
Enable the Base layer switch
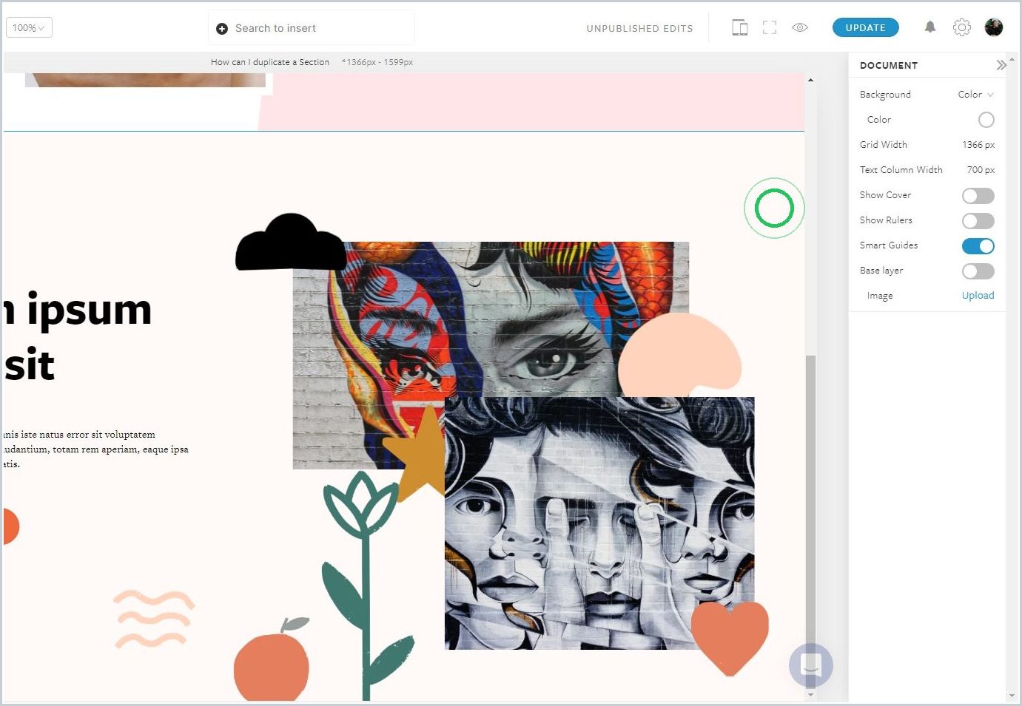[978, 271]
